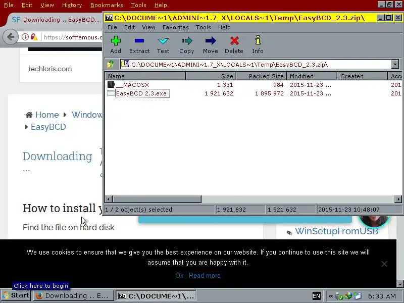Open the 7-Zip Edit menu
Screen dimensions: 404x303
[x=129, y=27]
